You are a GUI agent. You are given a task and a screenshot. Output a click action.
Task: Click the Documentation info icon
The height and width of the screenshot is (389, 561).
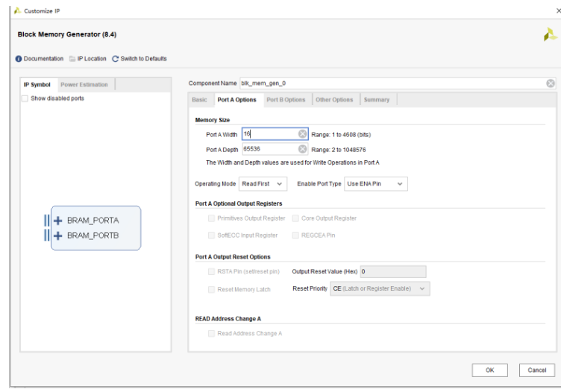[x=19, y=59]
